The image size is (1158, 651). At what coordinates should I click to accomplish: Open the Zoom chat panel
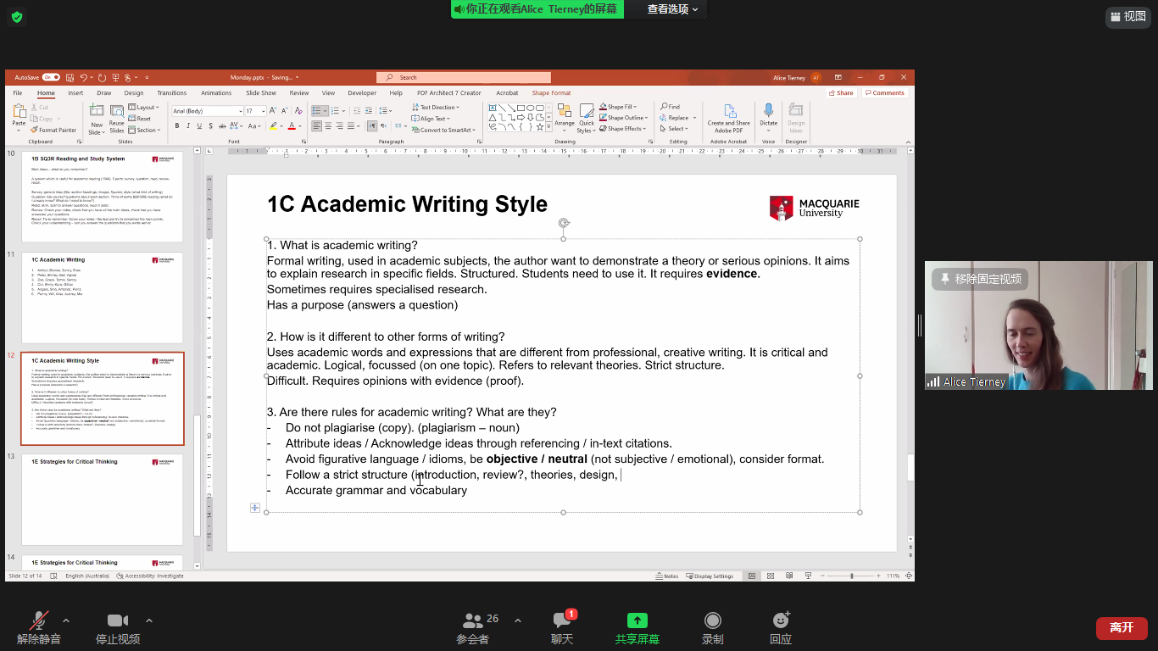click(562, 621)
